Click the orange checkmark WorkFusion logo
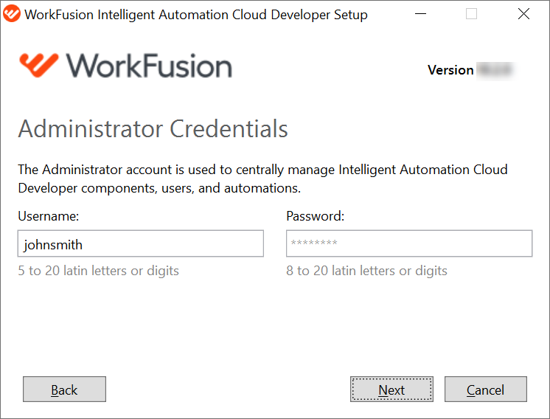 [x=39, y=65]
